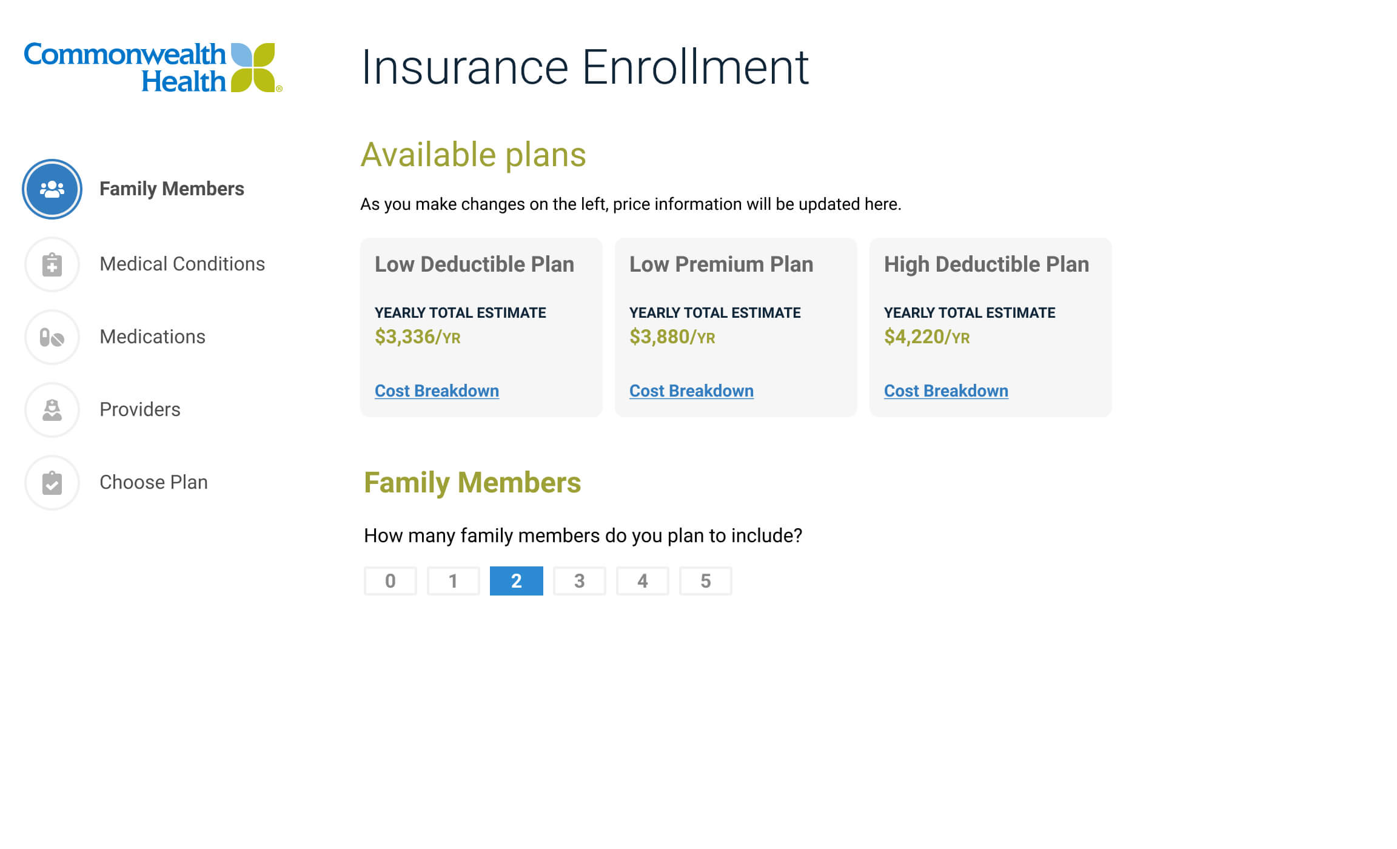The height and width of the screenshot is (849, 1397).
Task: Click the Choose Plan checkmark icon
Action: click(x=52, y=483)
